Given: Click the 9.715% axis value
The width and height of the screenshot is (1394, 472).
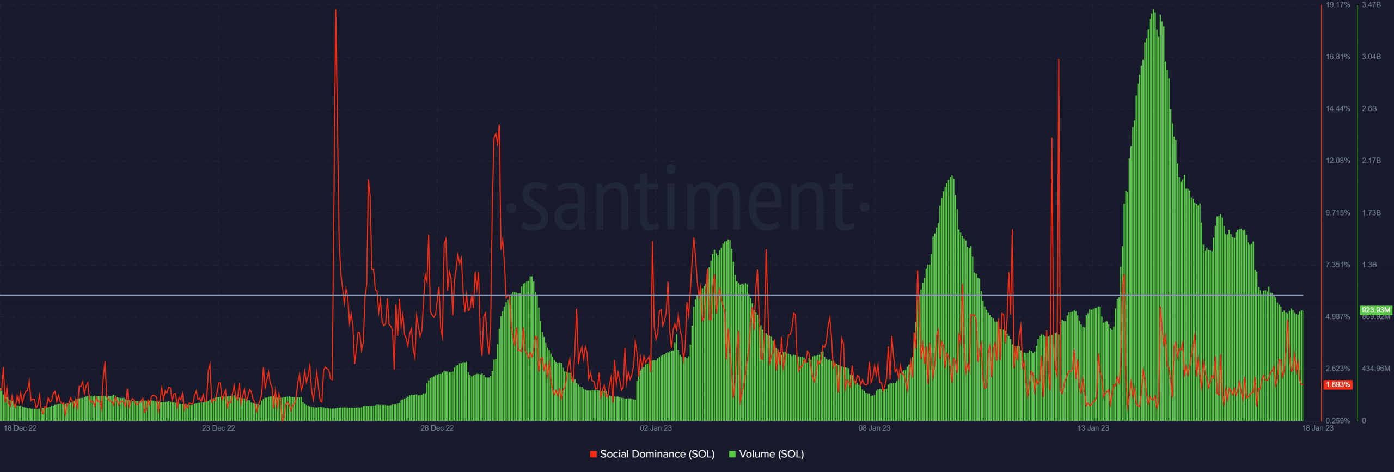Looking at the screenshot, I should coord(1338,213).
